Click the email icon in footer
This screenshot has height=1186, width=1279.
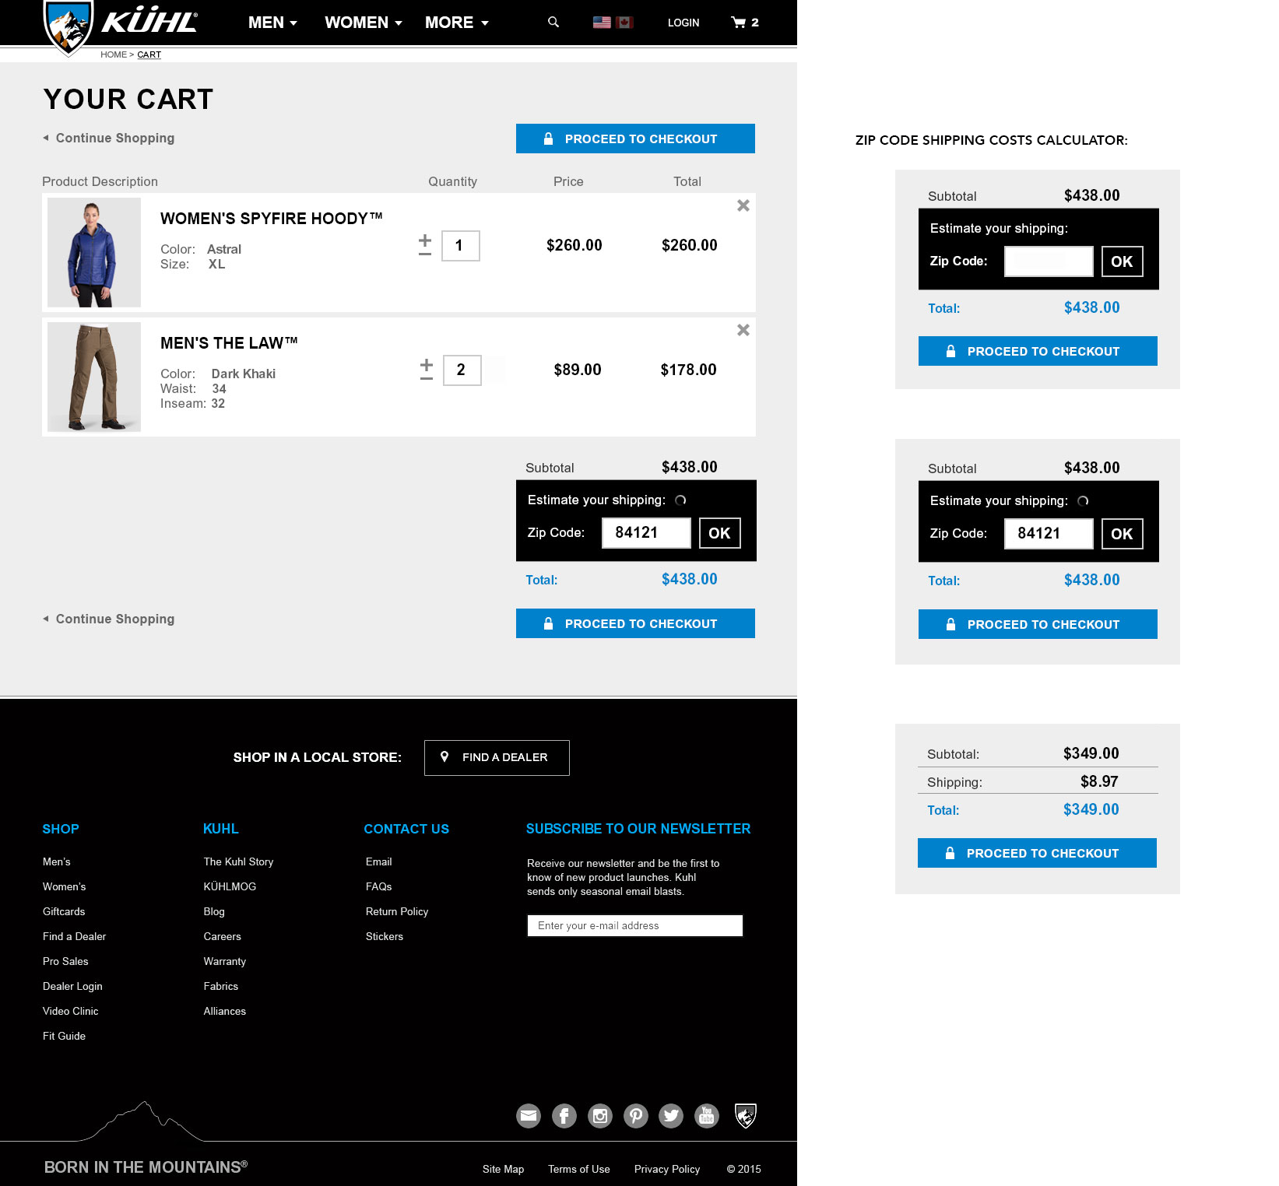coord(529,1116)
